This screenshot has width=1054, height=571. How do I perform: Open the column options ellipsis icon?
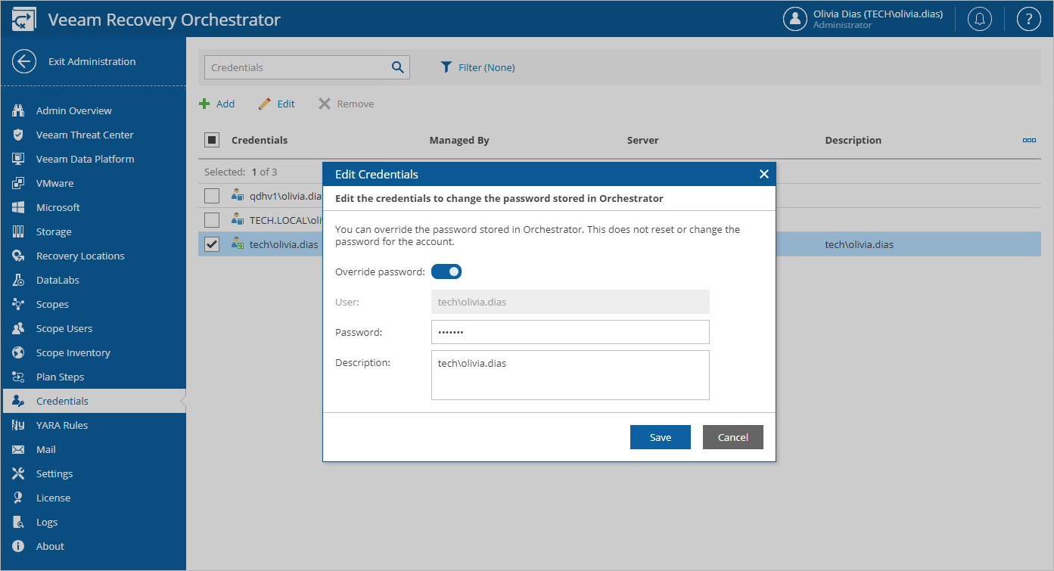click(x=1029, y=140)
